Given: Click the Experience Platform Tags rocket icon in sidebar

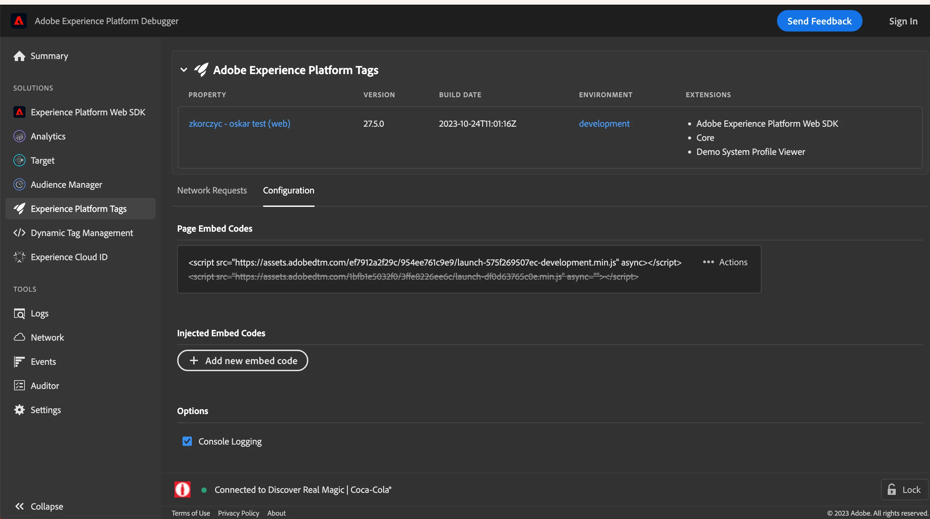Looking at the screenshot, I should point(19,209).
